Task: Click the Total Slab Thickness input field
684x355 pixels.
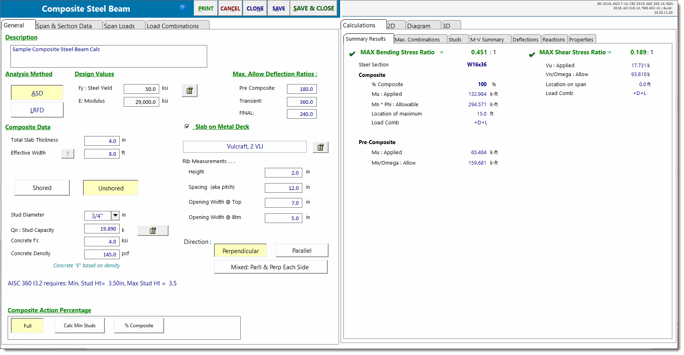Action: [102, 141]
